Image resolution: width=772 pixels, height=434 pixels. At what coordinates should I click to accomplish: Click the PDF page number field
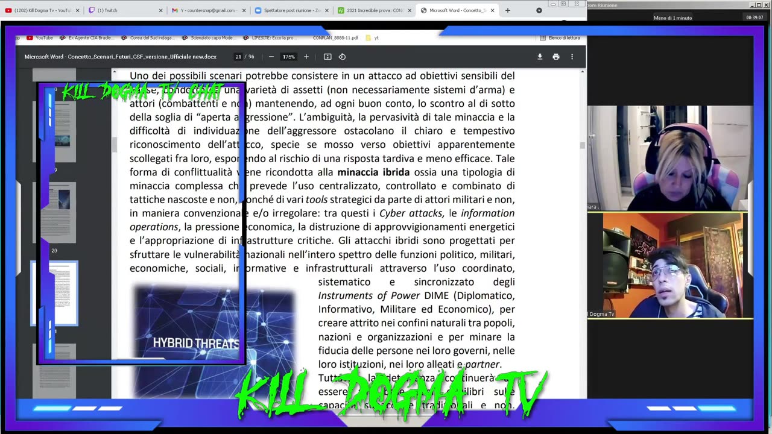pos(238,57)
